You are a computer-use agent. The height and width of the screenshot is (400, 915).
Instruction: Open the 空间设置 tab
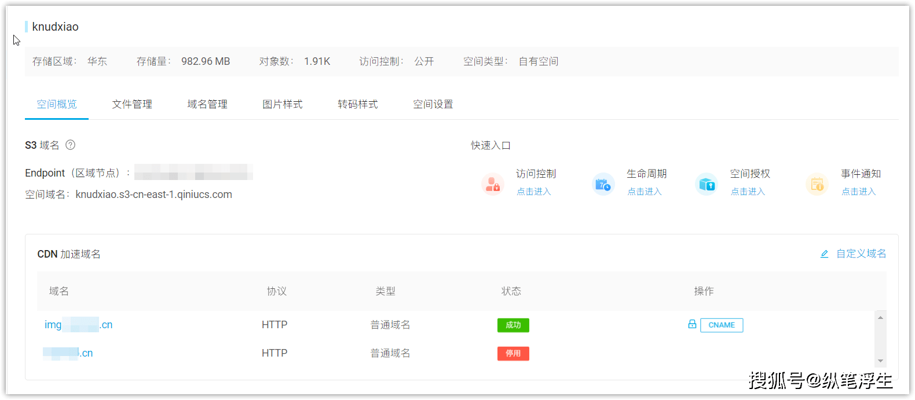433,104
